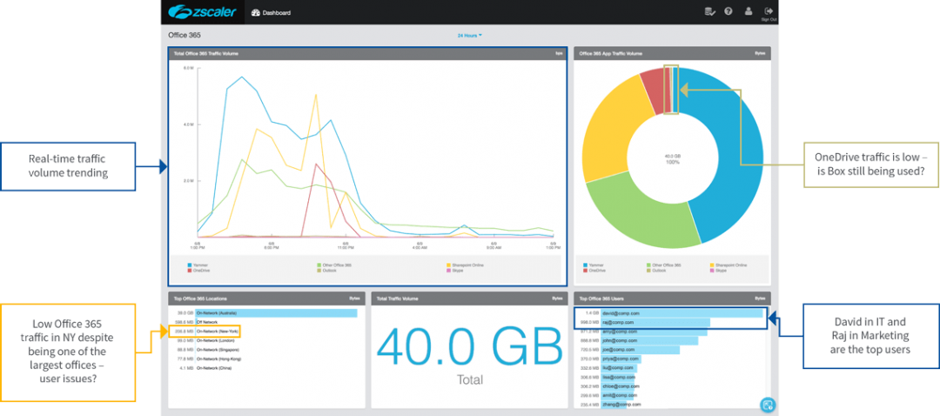Click the floating widget icon at bottom right
The height and width of the screenshot is (416, 940).
(x=767, y=404)
